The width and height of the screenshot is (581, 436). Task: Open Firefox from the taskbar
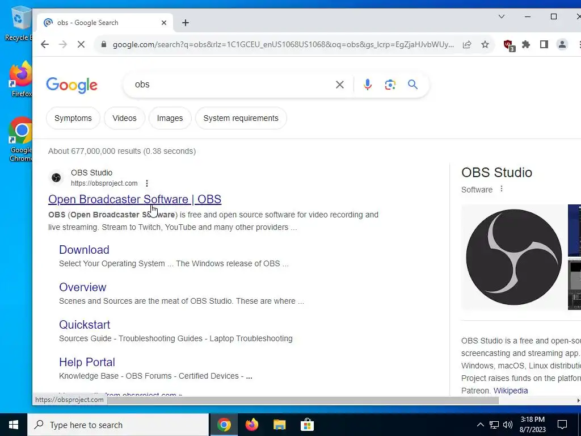251,425
